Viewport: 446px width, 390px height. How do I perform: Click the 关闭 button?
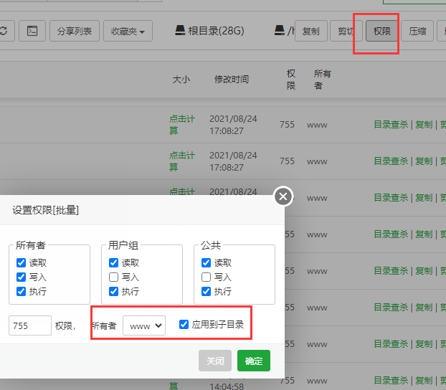click(x=215, y=361)
